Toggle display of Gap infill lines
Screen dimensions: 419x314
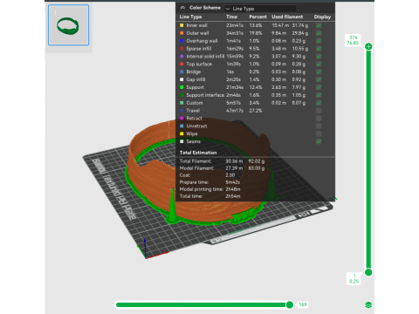point(319,79)
